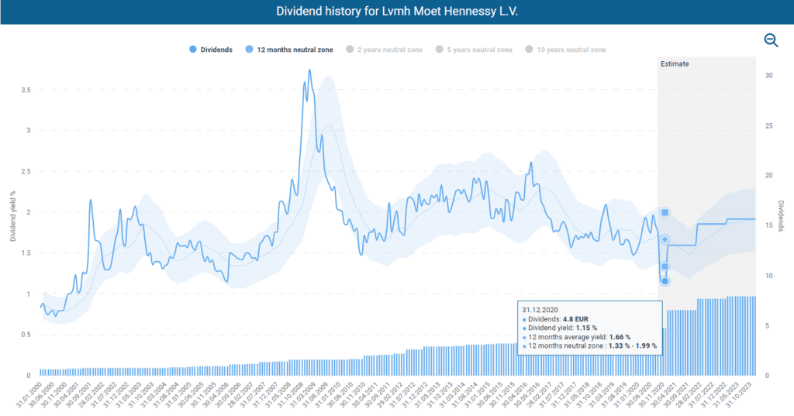This screenshot has height=416, width=794.
Task: Click the right Dividends axis title
Action: click(781, 215)
